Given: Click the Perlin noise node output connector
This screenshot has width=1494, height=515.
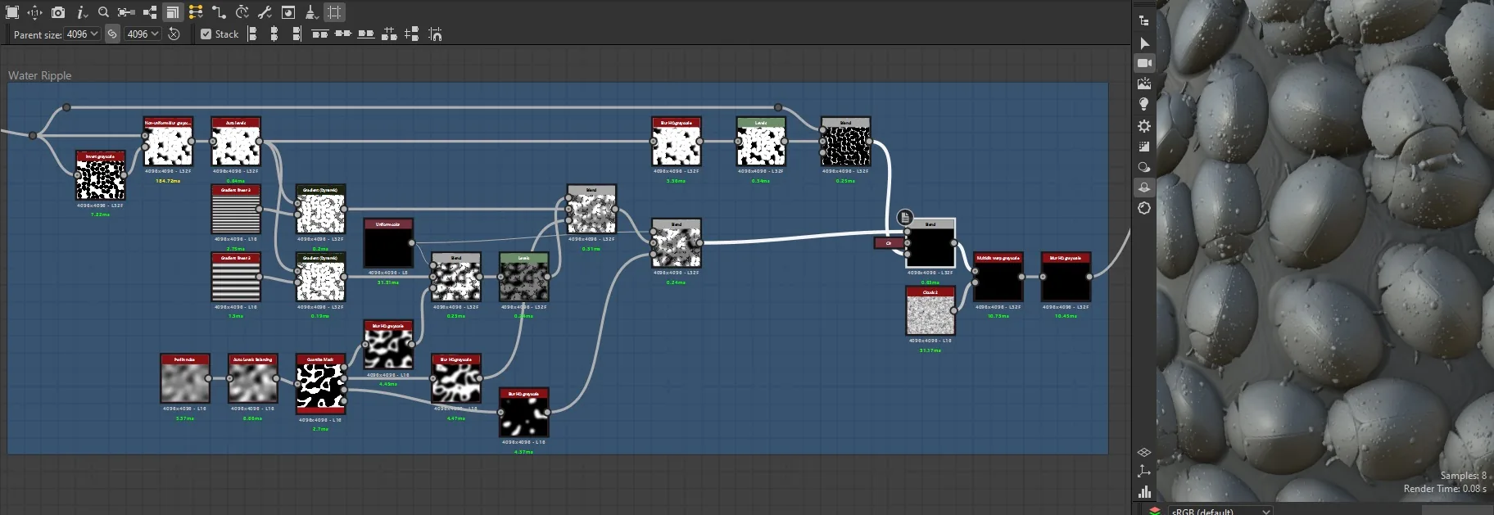Looking at the screenshot, I should [x=209, y=378].
